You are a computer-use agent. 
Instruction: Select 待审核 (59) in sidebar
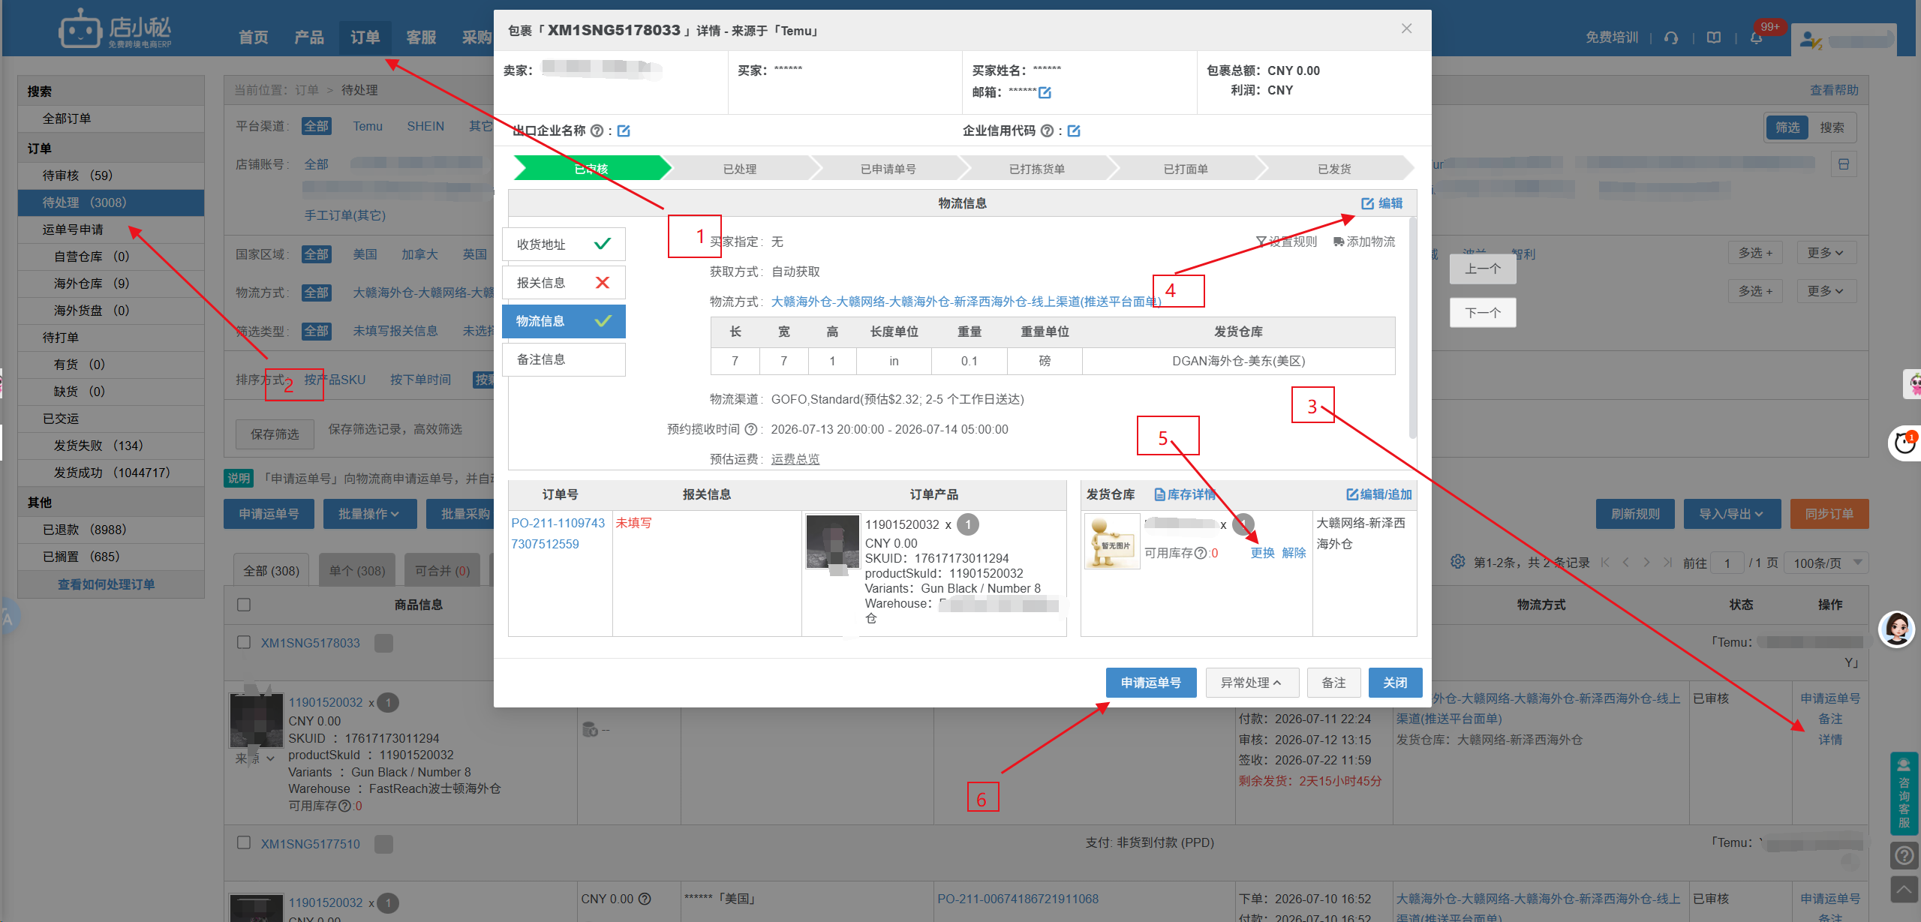111,176
